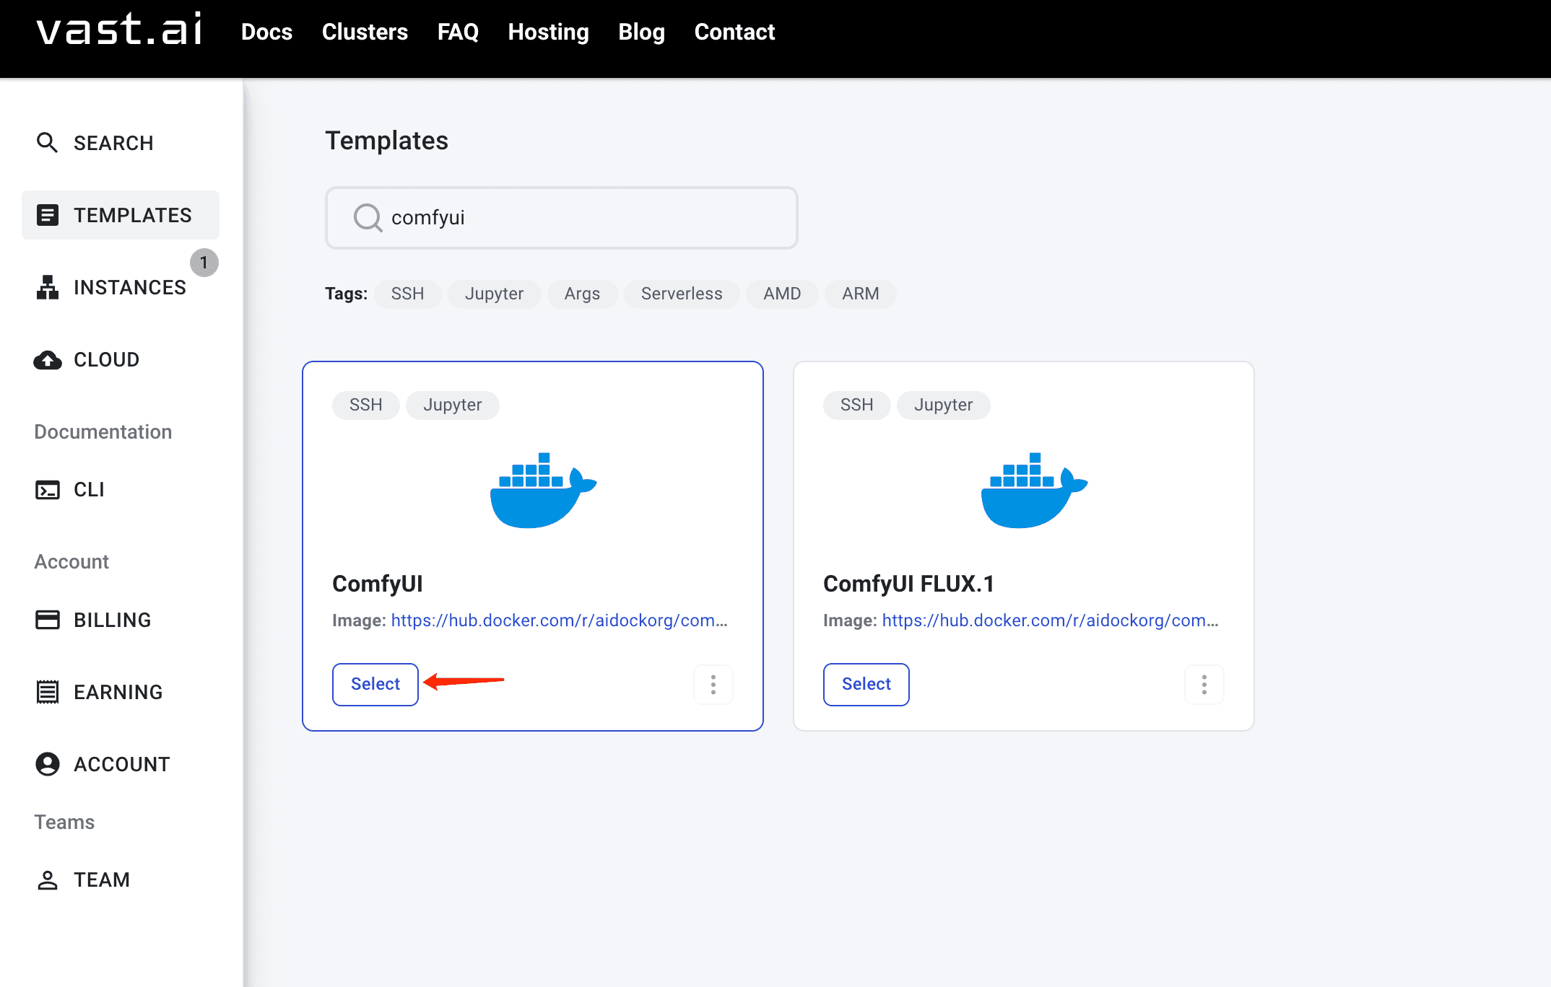Click Jupyter chip on ComfyUI card
The height and width of the screenshot is (987, 1551).
coord(452,405)
